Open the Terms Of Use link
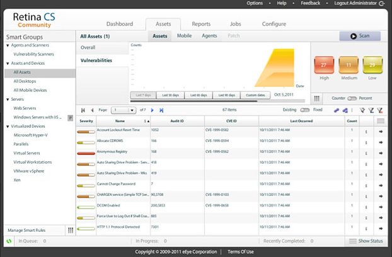The height and width of the screenshot is (257, 392). pyautogui.click(x=241, y=252)
